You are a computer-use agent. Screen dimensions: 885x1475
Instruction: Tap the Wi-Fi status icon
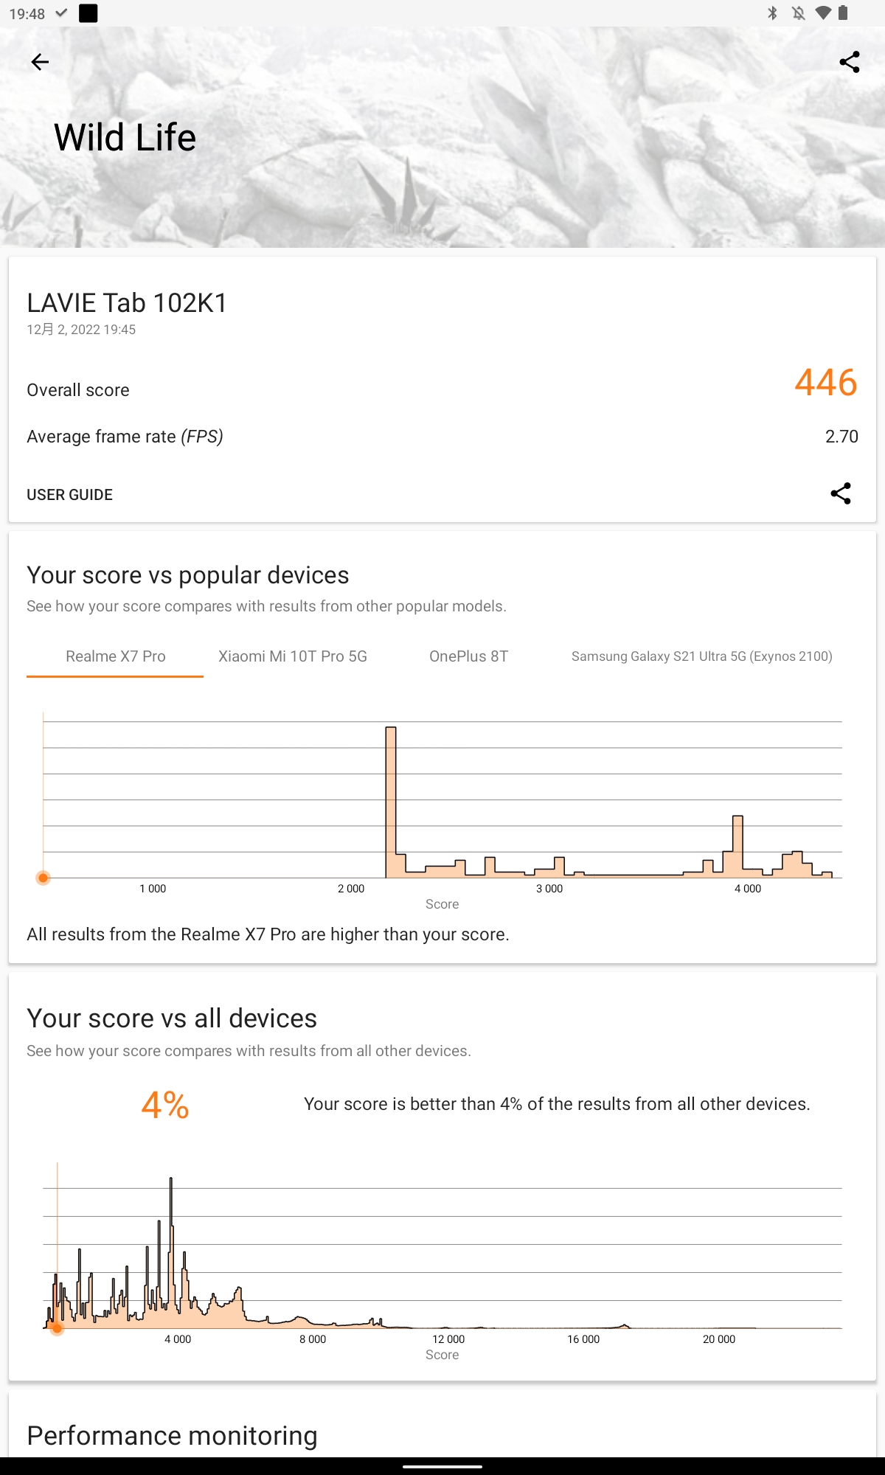pos(823,13)
